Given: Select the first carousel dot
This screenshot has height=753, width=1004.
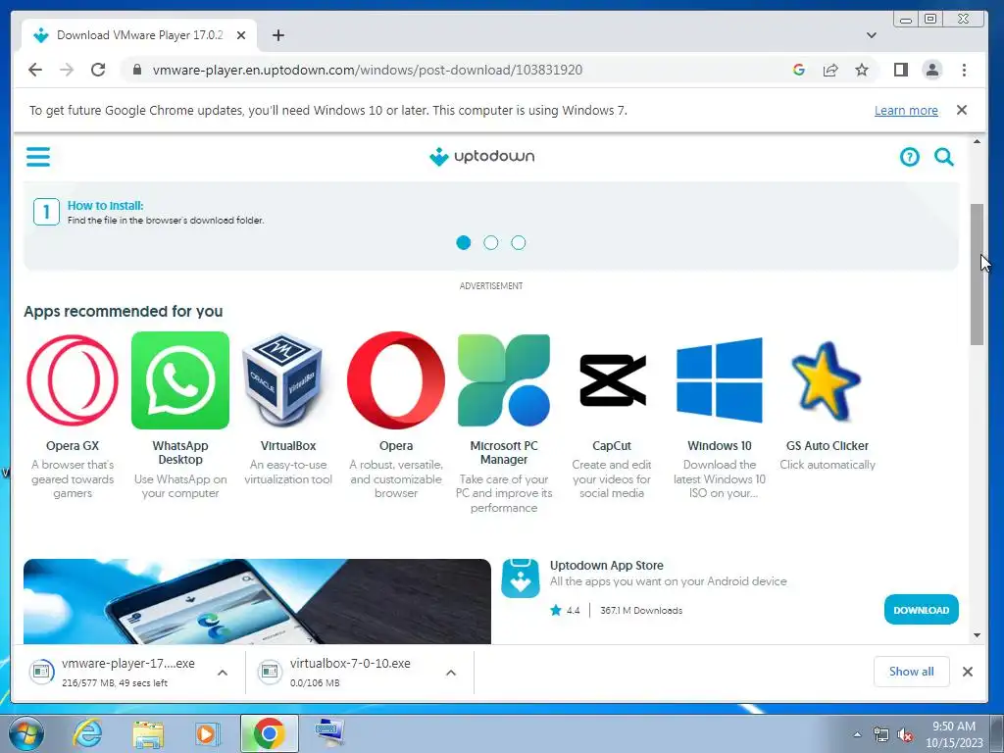Looking at the screenshot, I should 464,243.
